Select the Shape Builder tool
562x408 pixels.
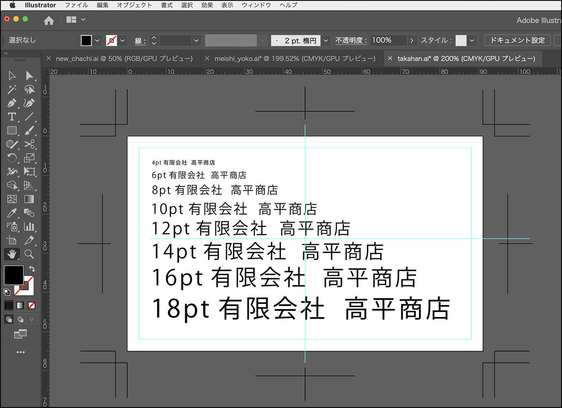[x=12, y=186]
